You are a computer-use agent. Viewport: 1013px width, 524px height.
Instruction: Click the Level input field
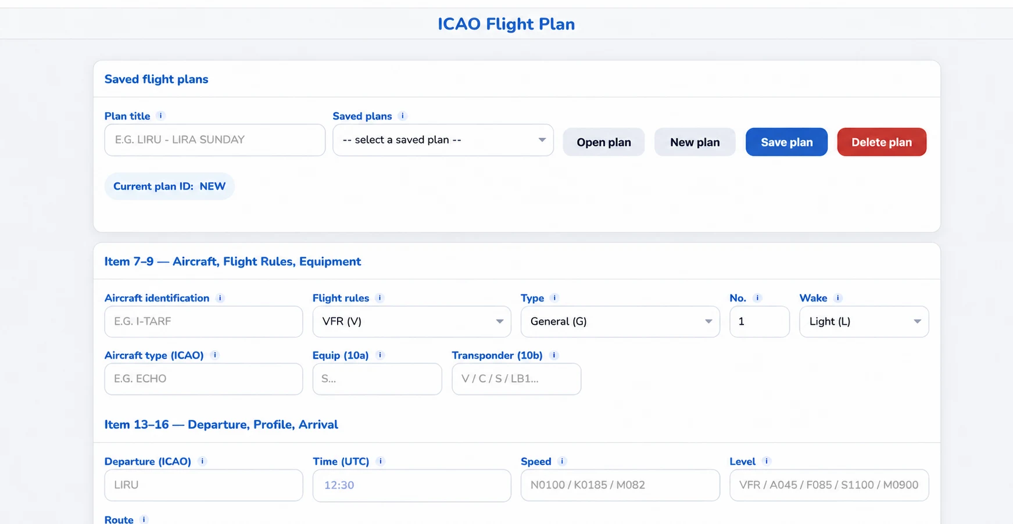(x=829, y=485)
